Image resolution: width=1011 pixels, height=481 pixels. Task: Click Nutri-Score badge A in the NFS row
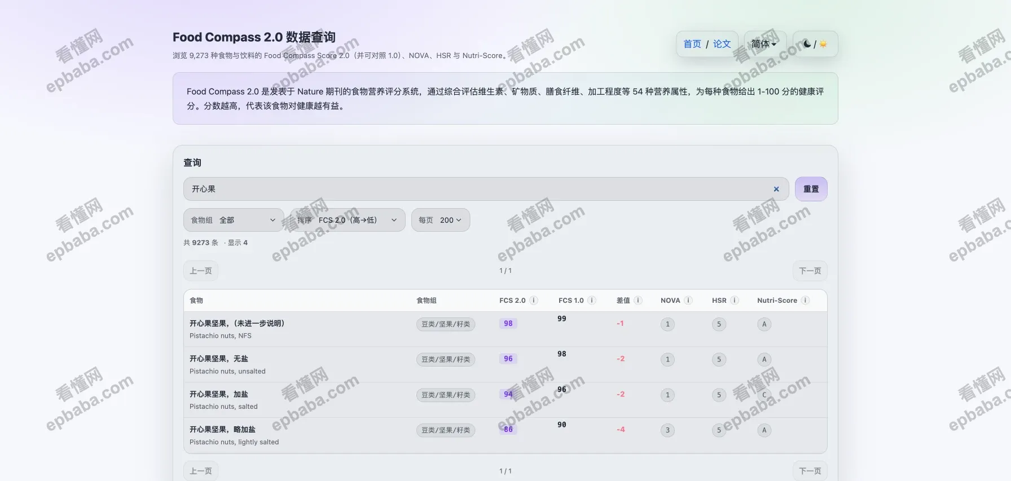764,324
